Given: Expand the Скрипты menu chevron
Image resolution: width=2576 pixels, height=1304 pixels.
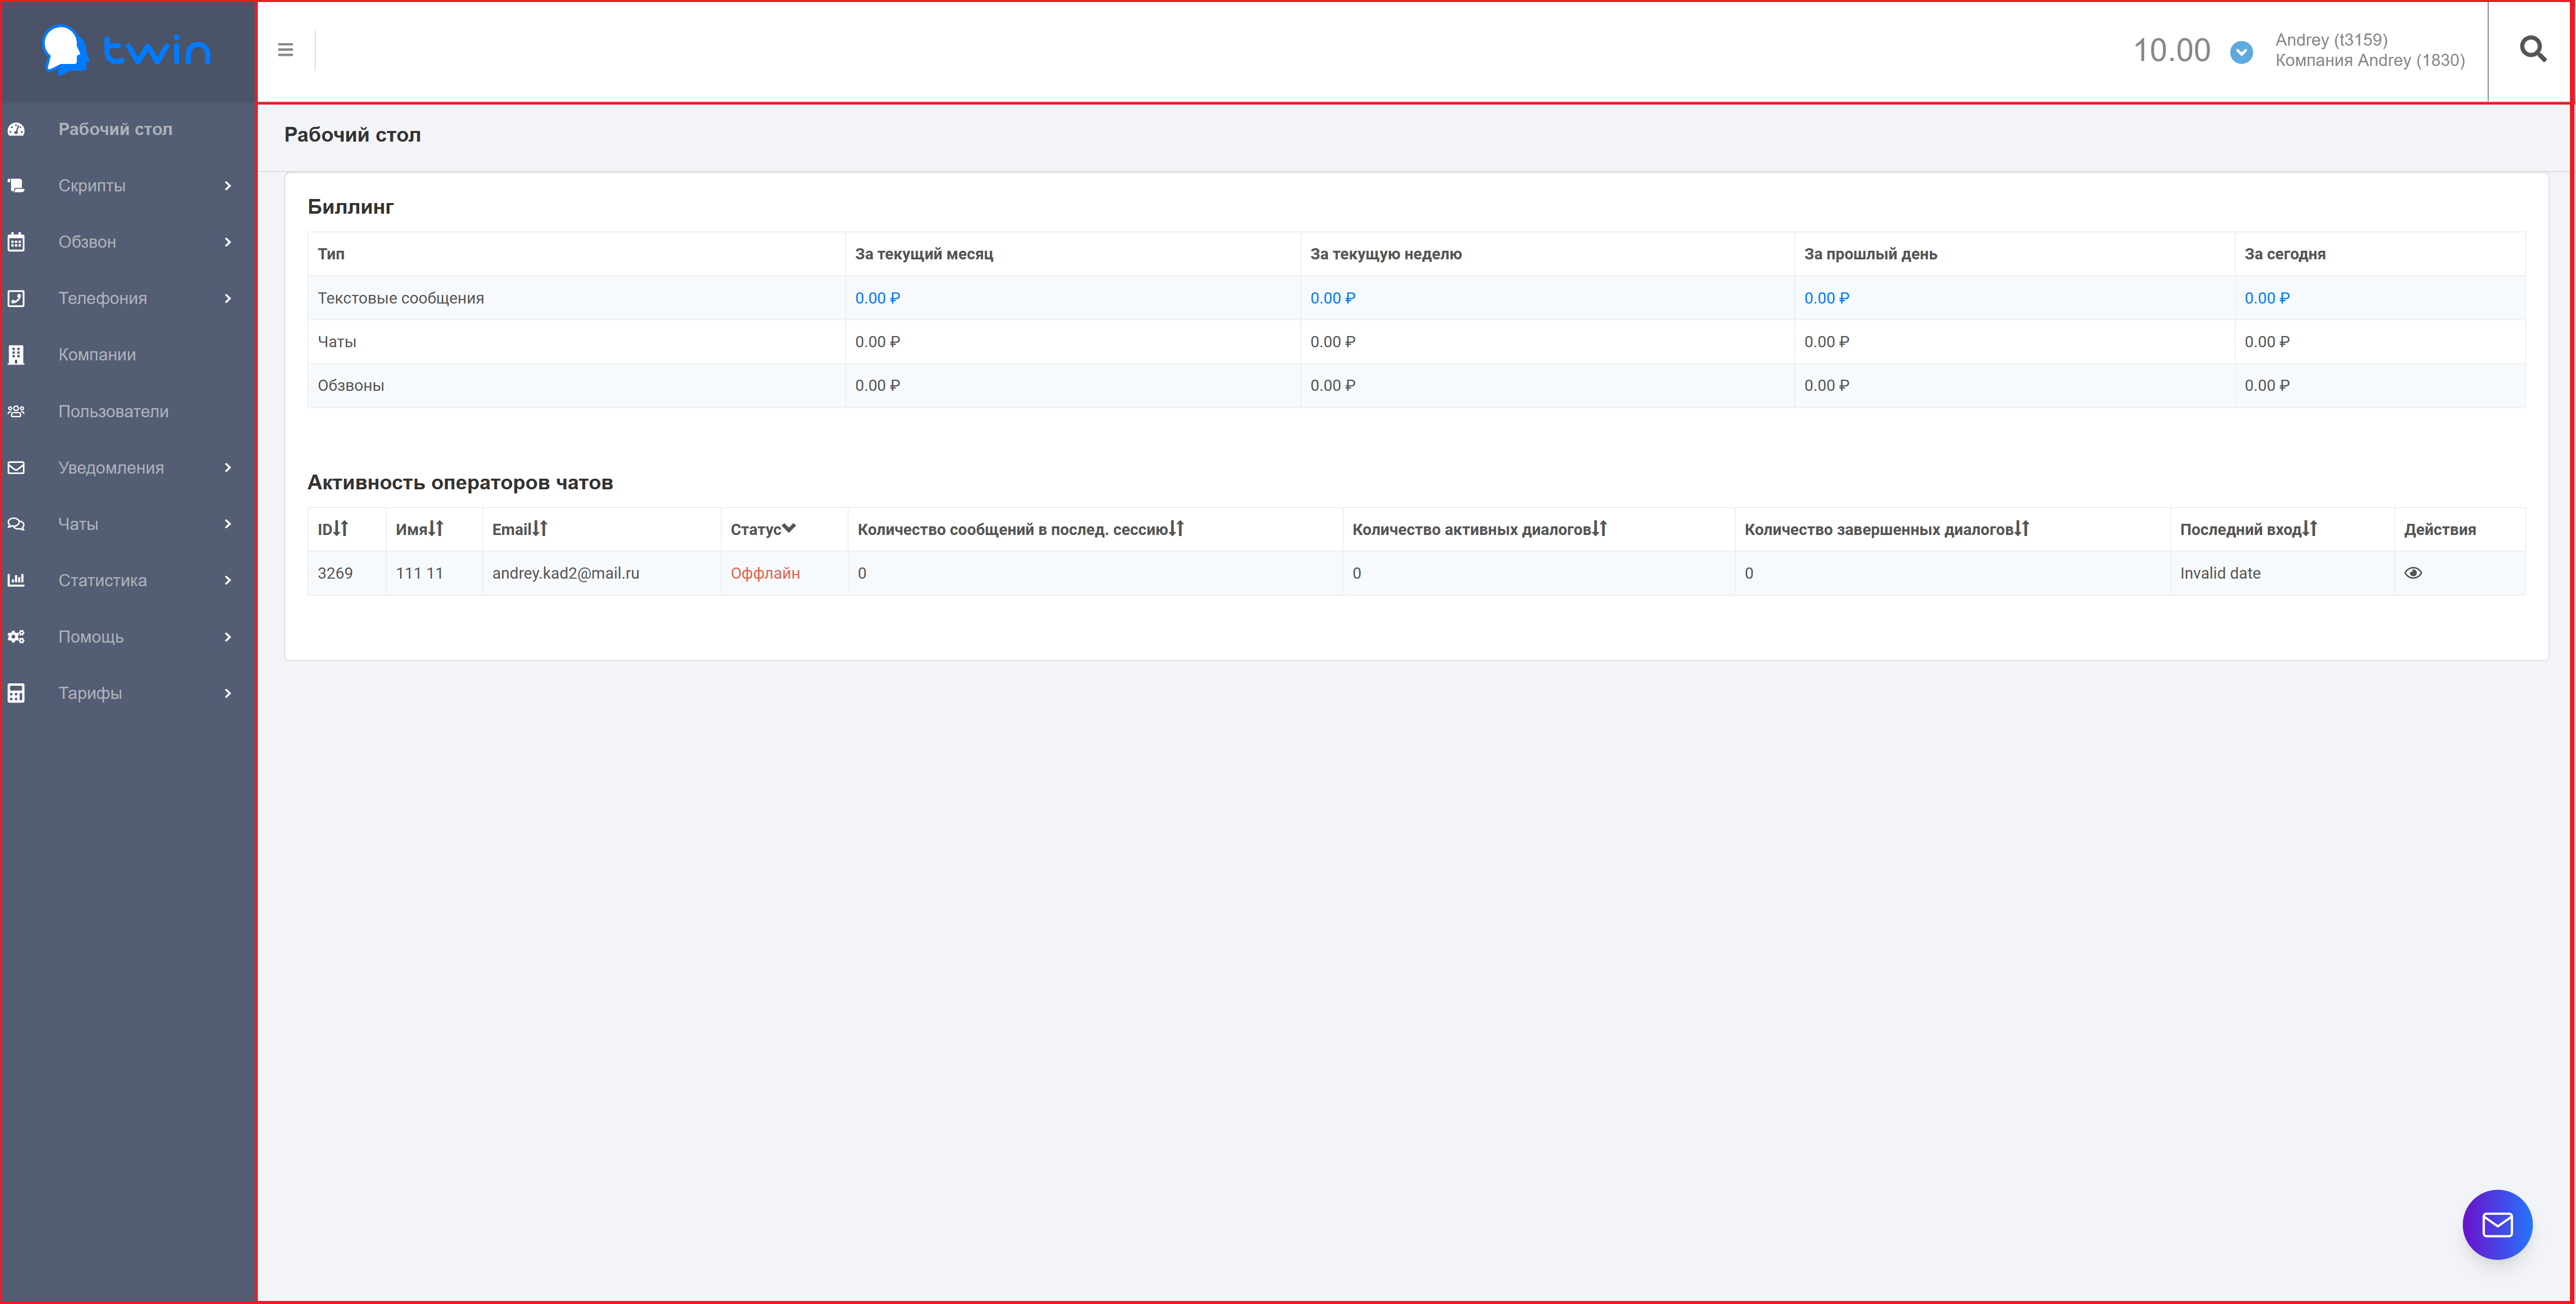Looking at the screenshot, I should (228, 186).
